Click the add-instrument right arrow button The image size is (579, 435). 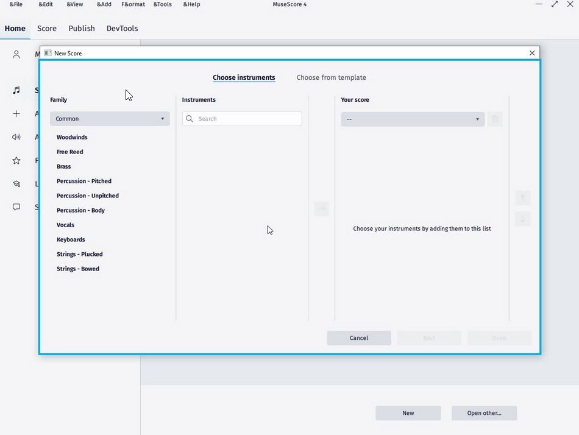[x=322, y=209]
